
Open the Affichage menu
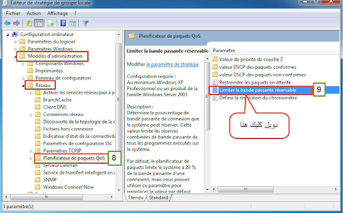click(57, 13)
